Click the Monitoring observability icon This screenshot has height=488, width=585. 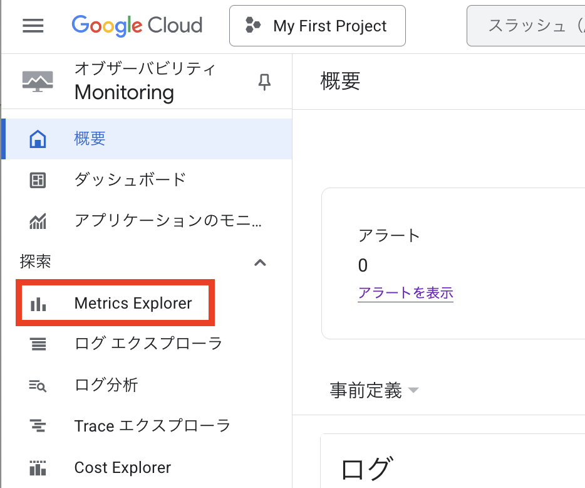coord(38,81)
